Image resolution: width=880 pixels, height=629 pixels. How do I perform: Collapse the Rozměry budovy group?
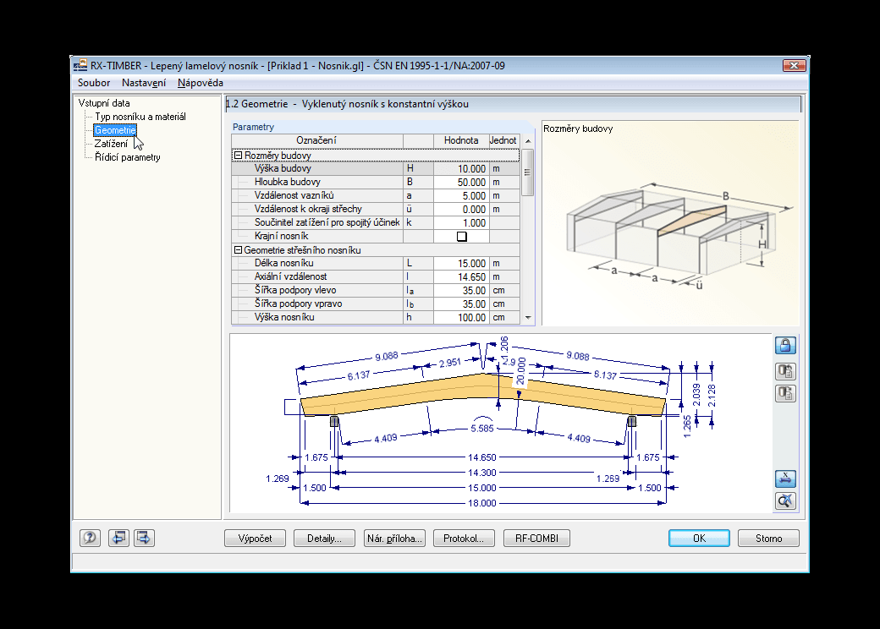click(238, 156)
